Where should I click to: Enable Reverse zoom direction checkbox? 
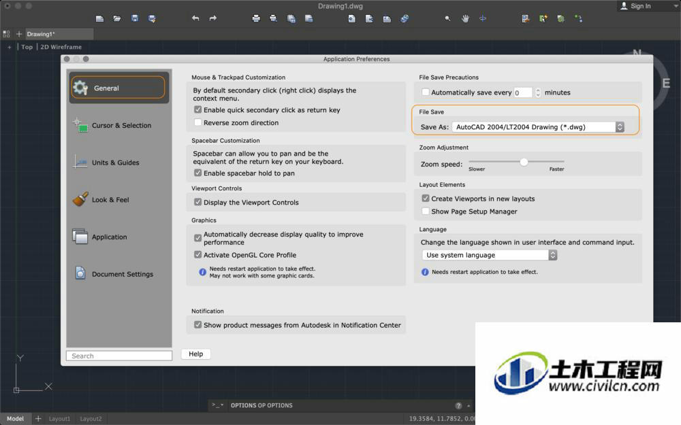(198, 122)
